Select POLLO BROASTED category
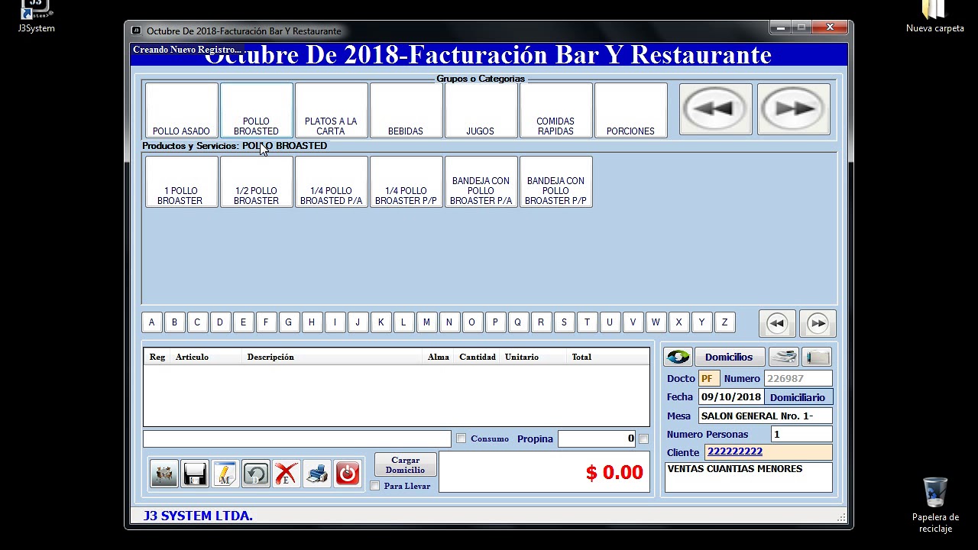The image size is (978, 550). coord(256,111)
